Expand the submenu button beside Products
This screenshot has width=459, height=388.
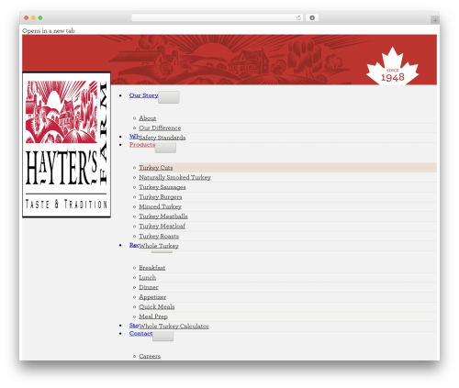click(x=165, y=148)
